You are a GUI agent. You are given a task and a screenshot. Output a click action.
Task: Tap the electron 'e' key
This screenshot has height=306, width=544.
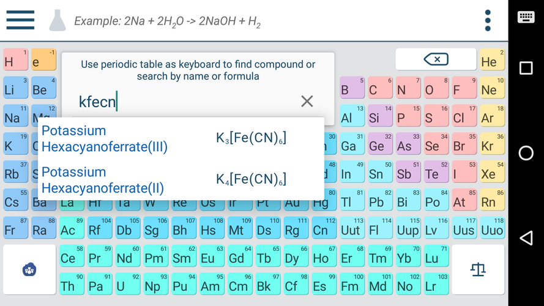point(43,60)
